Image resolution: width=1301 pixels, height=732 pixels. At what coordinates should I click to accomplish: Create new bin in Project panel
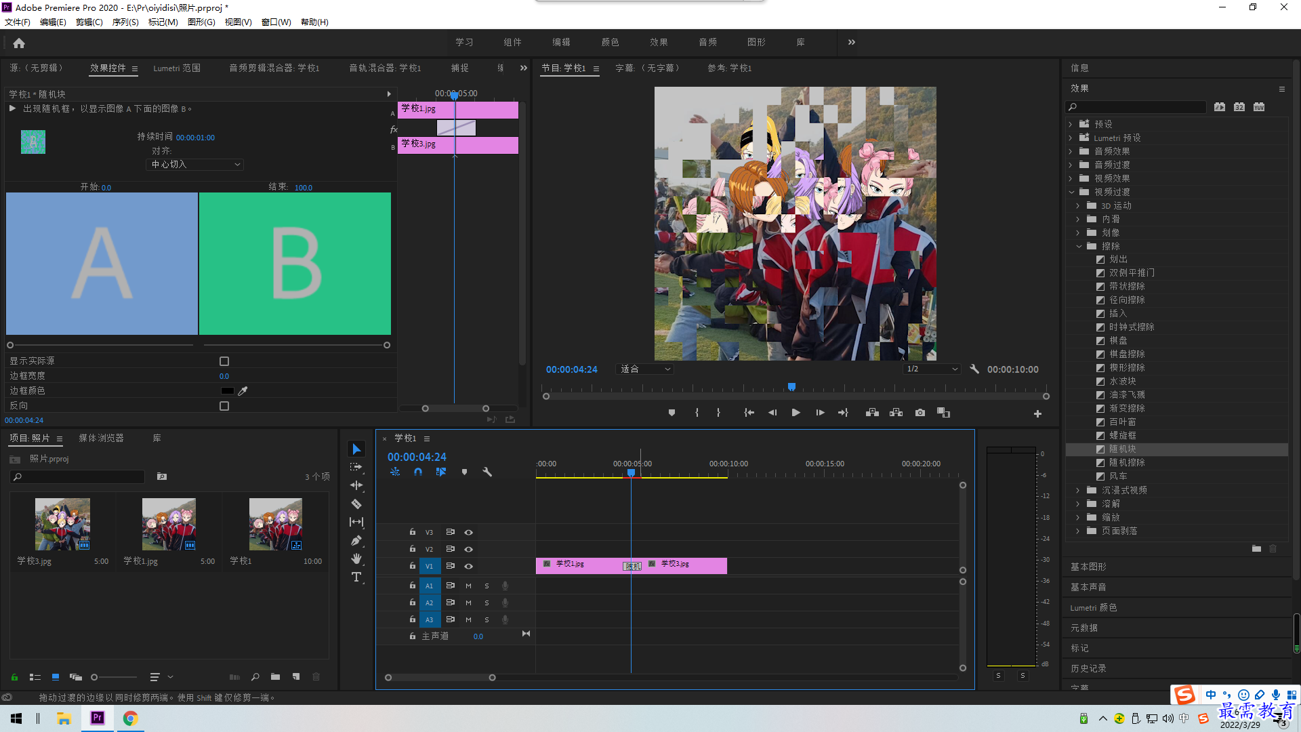point(275,676)
